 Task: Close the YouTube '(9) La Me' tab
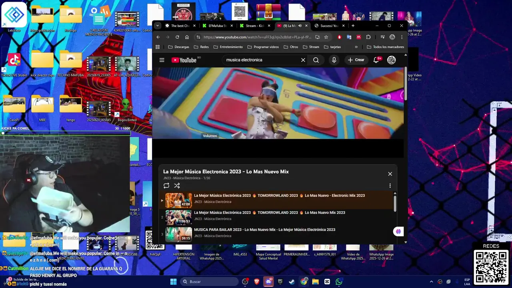307,26
